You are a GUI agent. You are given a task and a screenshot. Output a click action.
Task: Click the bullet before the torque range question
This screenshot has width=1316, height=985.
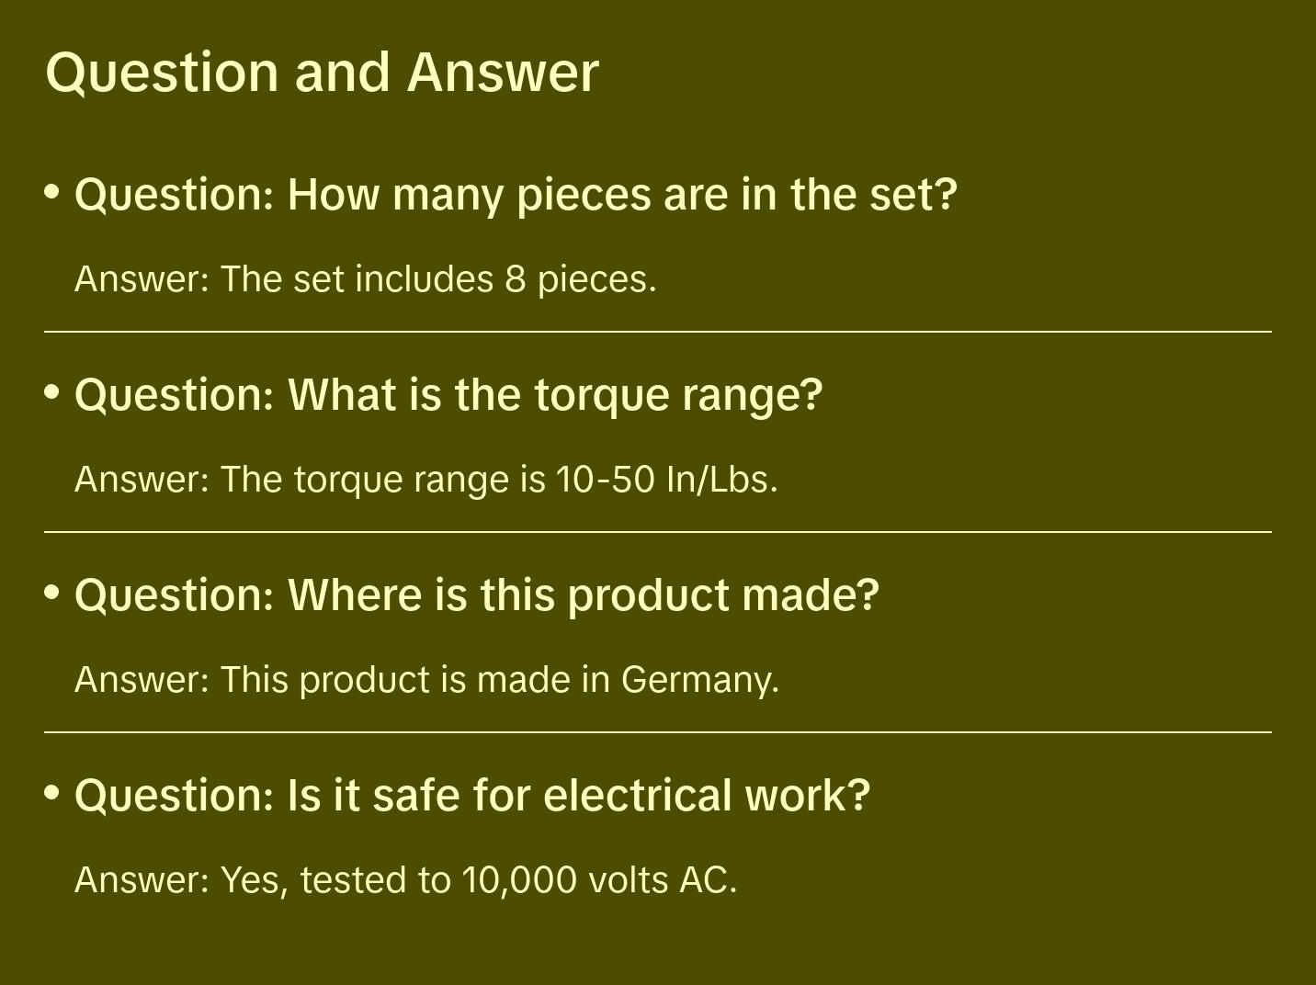(x=52, y=392)
